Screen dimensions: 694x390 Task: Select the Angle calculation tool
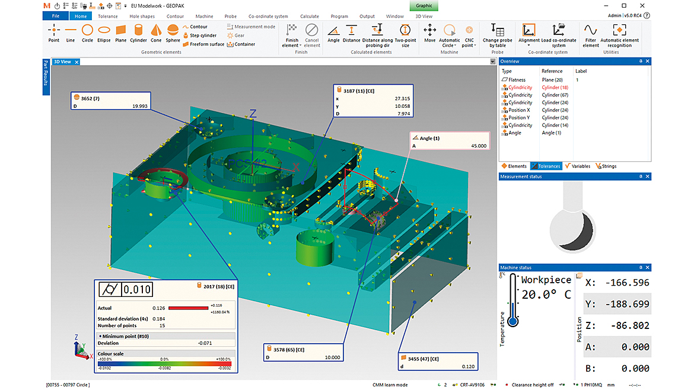pyautogui.click(x=333, y=34)
